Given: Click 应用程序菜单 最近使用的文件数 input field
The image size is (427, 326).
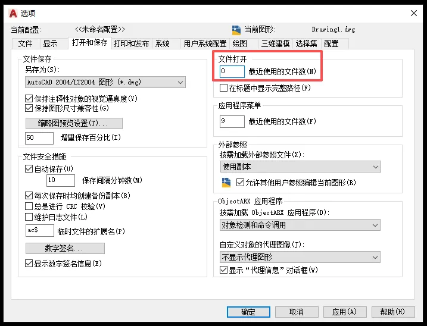Looking at the screenshot, I should tap(232, 121).
